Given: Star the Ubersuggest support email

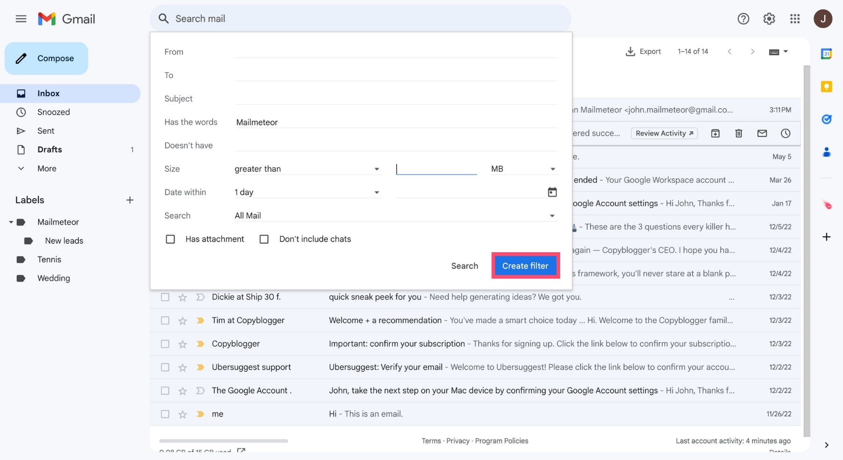Looking at the screenshot, I should coord(183,367).
